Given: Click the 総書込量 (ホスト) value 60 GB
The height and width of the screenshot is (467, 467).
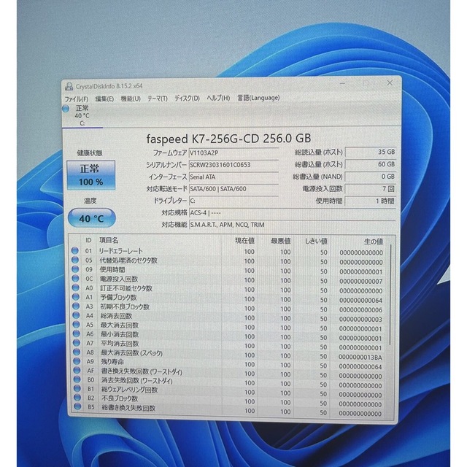Looking at the screenshot, I should (x=371, y=164).
